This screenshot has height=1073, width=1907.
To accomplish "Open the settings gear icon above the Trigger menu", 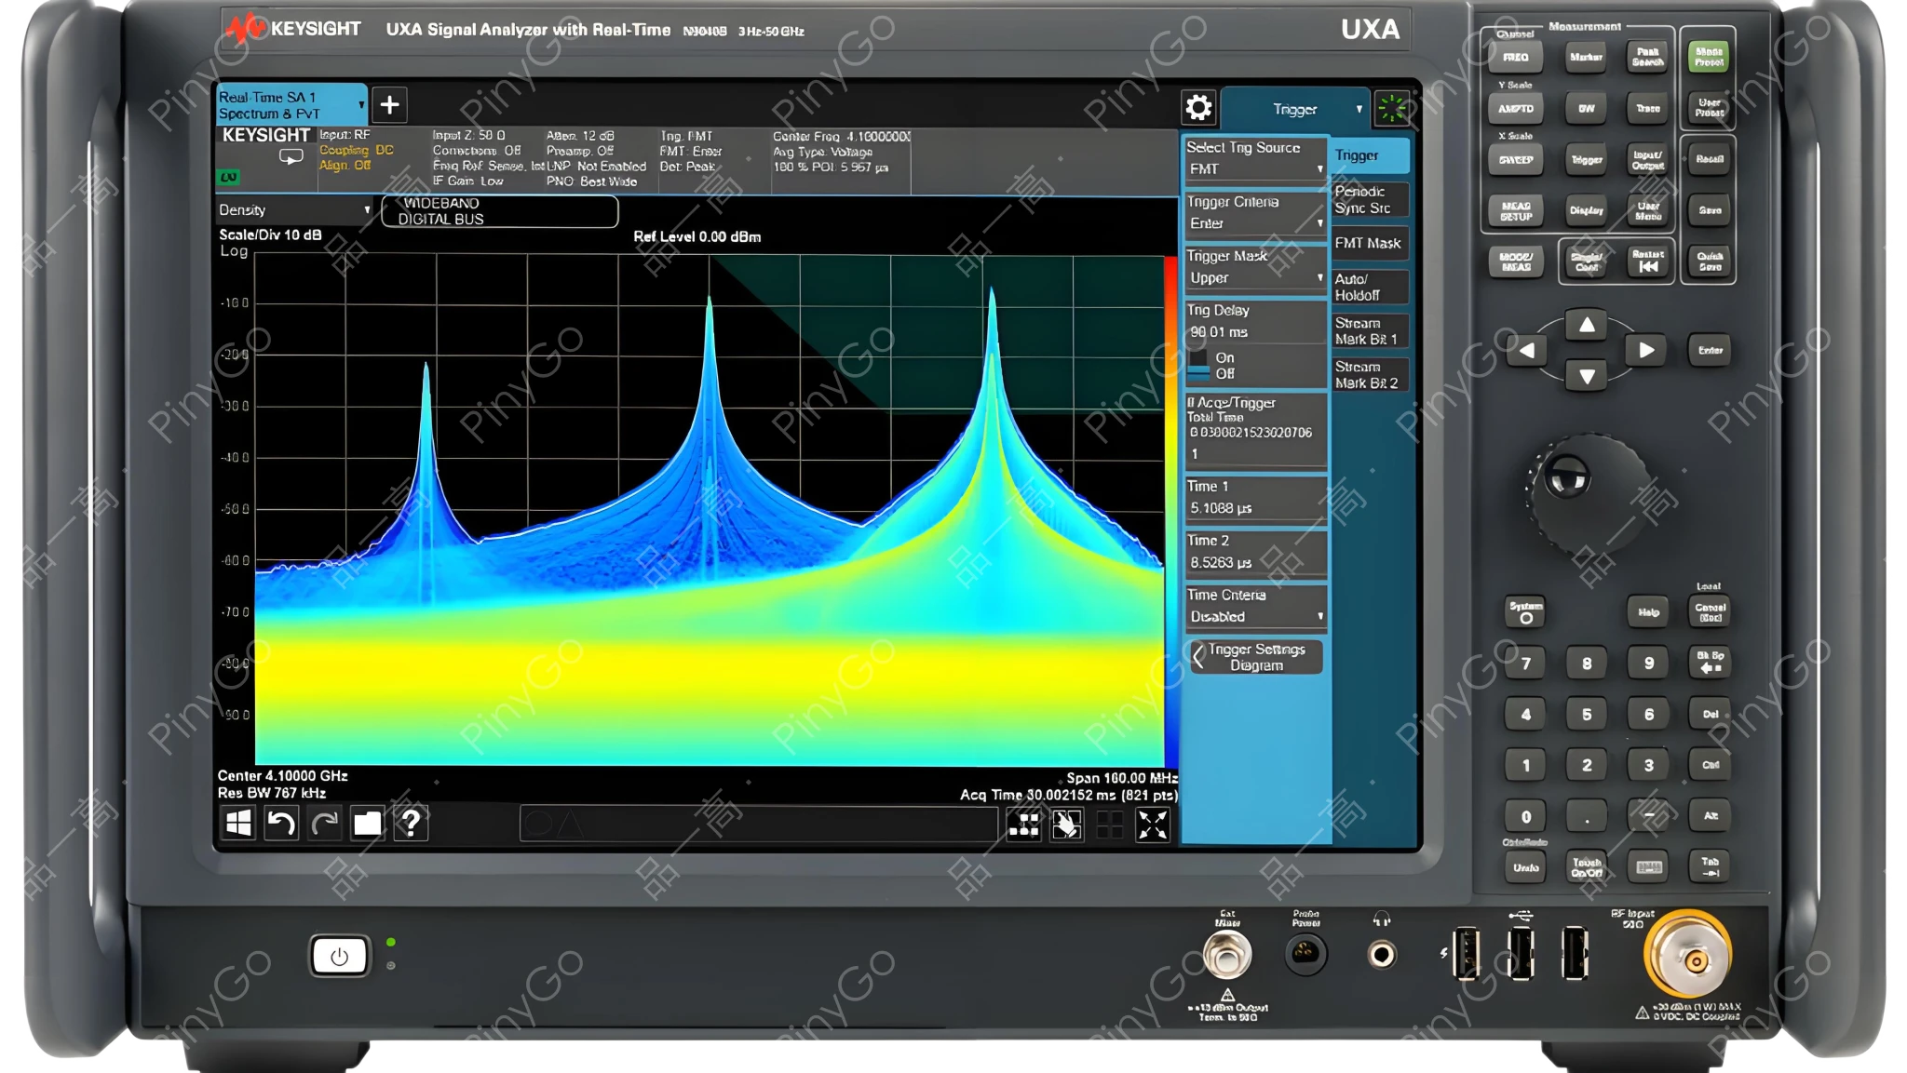I will point(1197,108).
